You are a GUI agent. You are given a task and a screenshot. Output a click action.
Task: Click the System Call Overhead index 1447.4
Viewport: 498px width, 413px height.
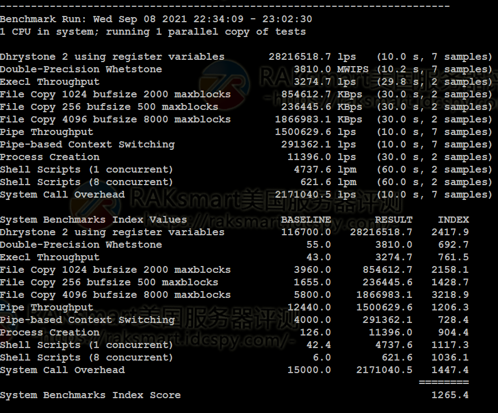coord(450,370)
